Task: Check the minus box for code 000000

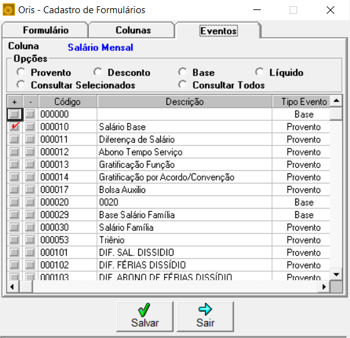Action: coord(30,114)
